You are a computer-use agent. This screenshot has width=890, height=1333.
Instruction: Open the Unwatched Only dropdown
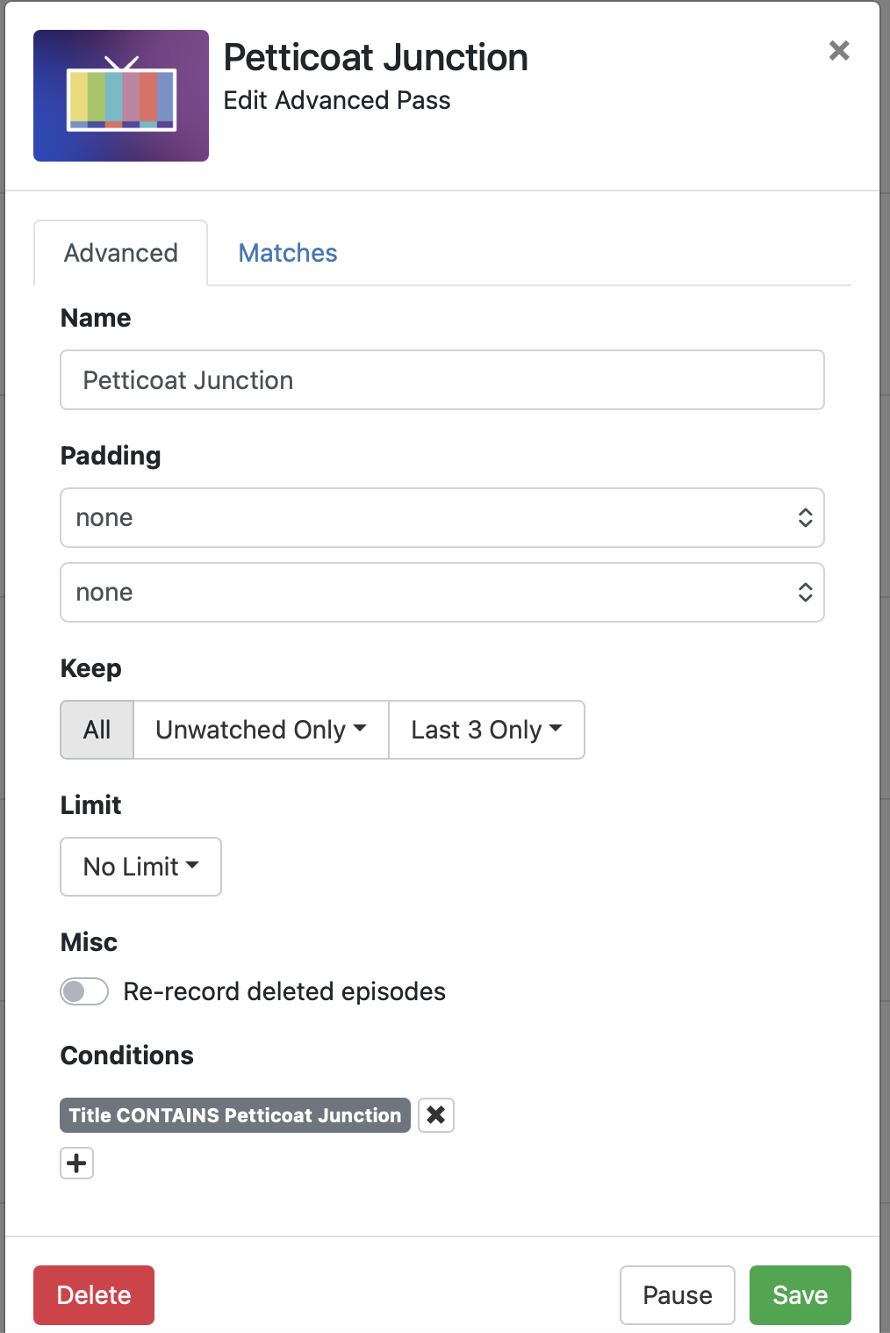[261, 730]
